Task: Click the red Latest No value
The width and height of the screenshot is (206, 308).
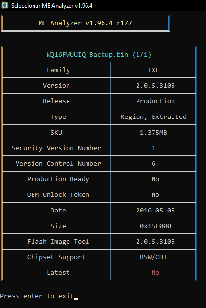Action: (155, 272)
